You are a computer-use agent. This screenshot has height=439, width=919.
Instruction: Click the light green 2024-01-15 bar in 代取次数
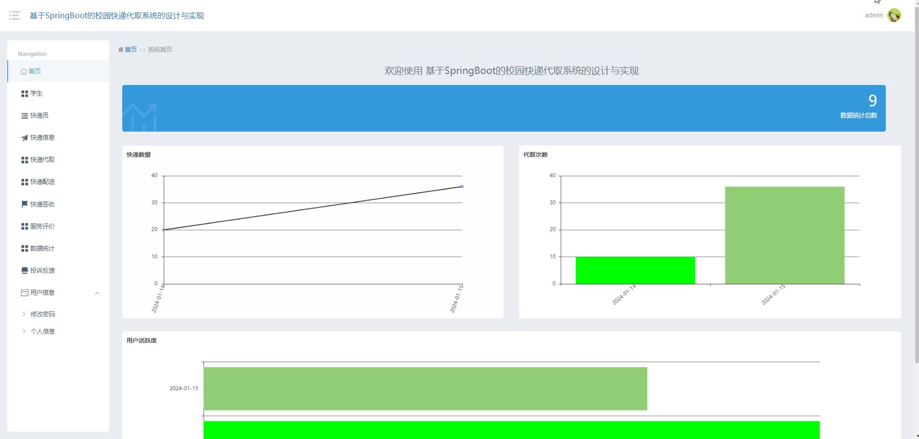click(785, 235)
